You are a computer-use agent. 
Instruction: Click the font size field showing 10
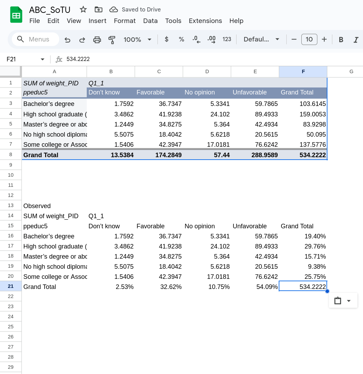coord(309,39)
